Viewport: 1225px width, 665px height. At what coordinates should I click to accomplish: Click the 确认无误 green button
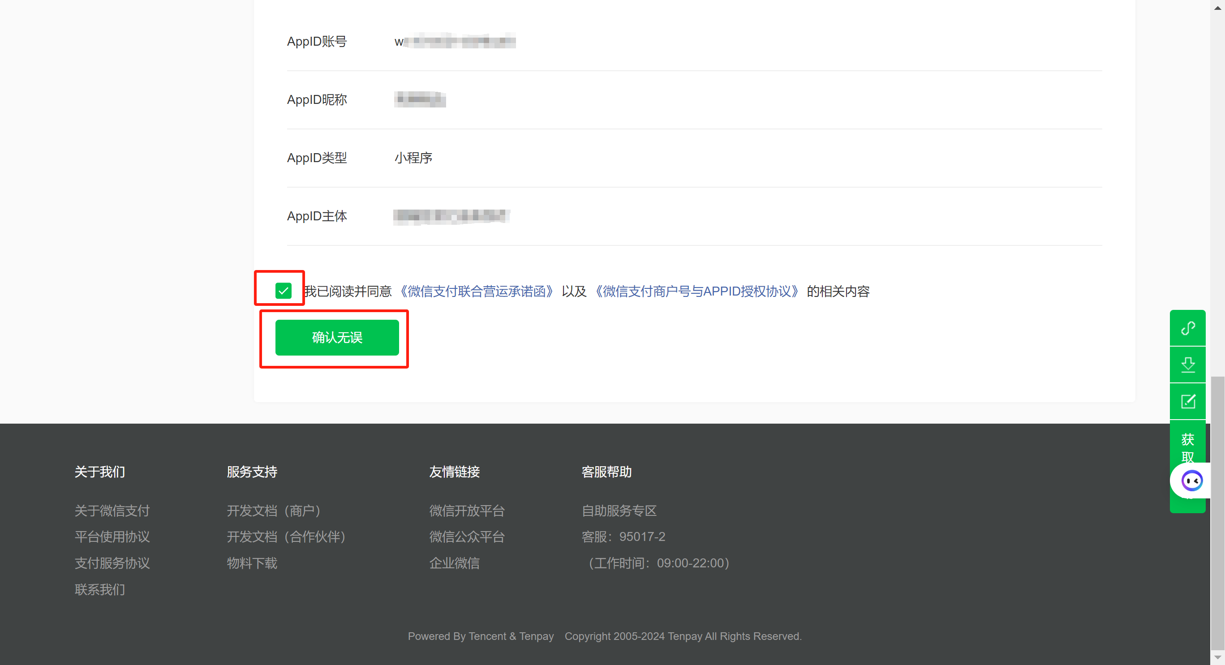point(337,338)
